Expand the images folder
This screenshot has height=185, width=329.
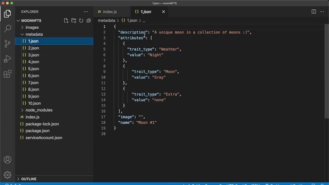(x=32, y=27)
